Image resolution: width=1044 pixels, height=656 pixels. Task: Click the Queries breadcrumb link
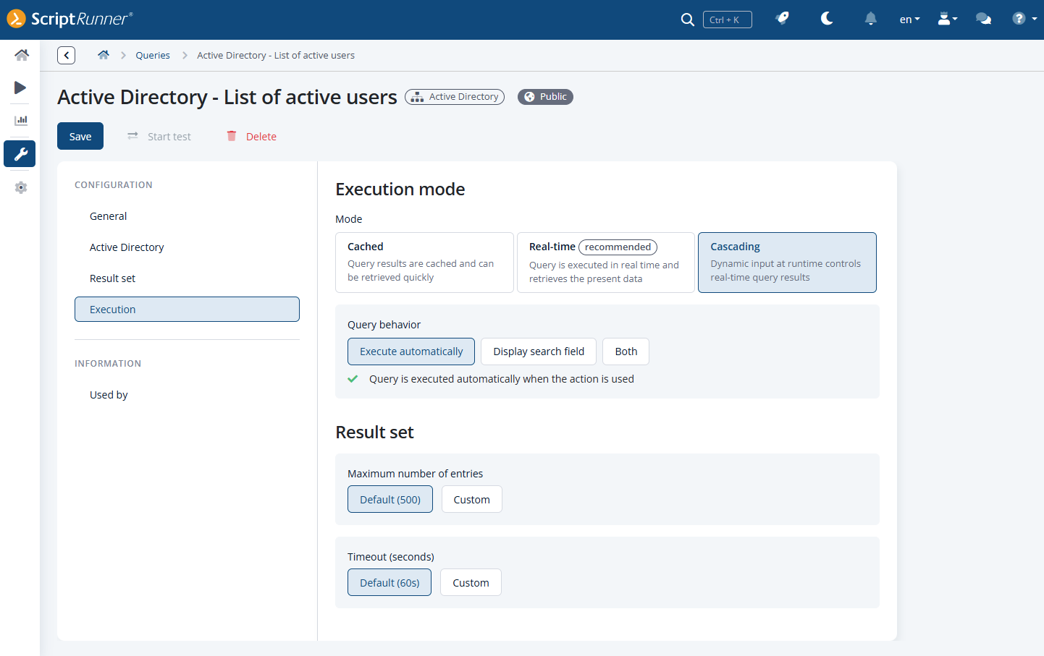[x=153, y=56]
